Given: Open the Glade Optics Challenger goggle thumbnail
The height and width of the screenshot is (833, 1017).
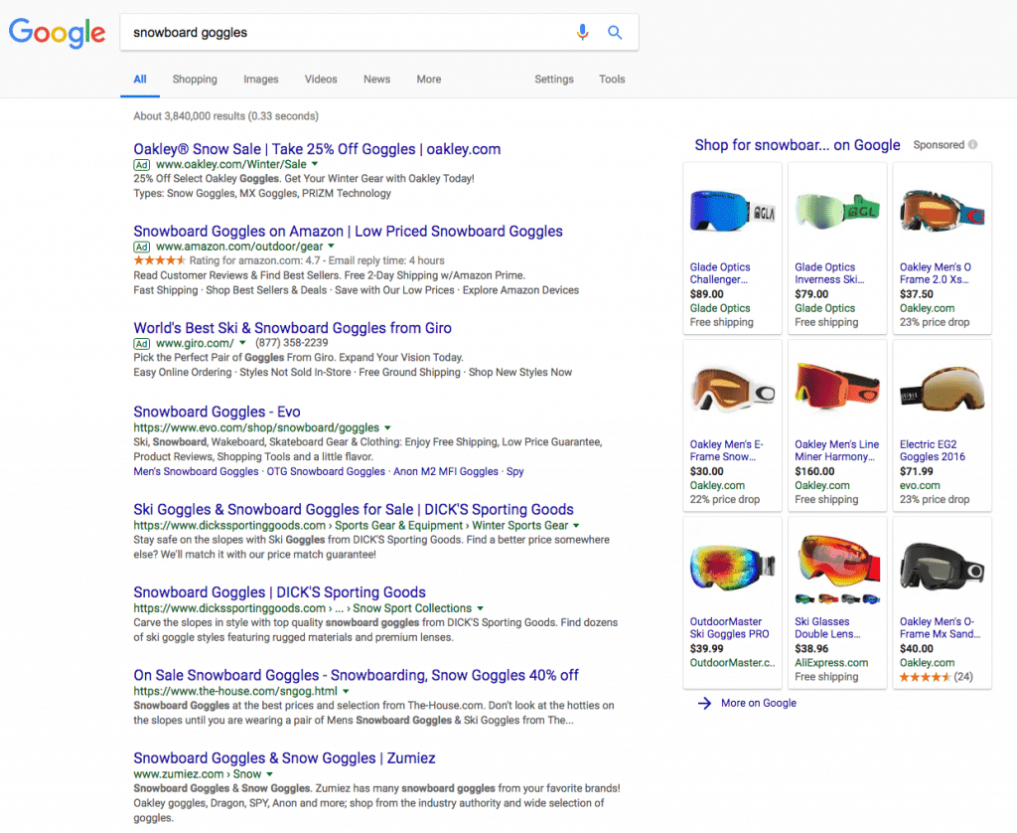Looking at the screenshot, I should coord(732,213).
